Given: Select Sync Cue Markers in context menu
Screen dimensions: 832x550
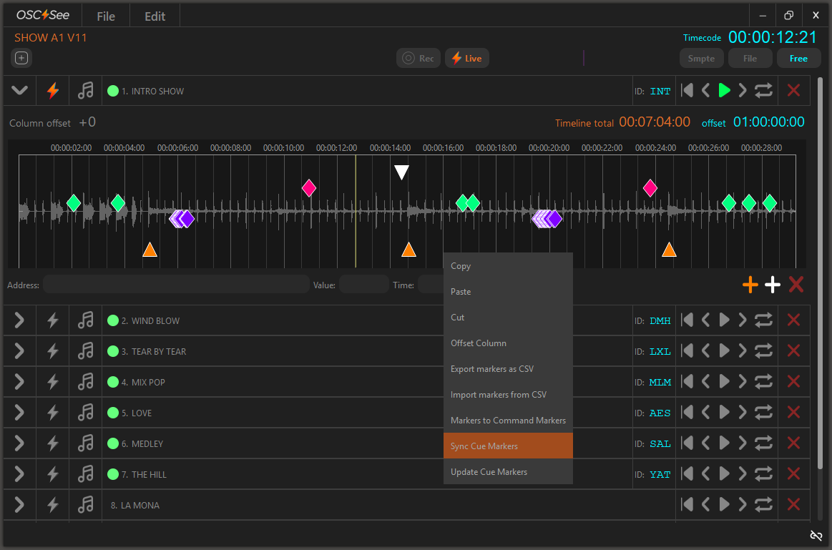Looking at the screenshot, I should click(x=508, y=446).
